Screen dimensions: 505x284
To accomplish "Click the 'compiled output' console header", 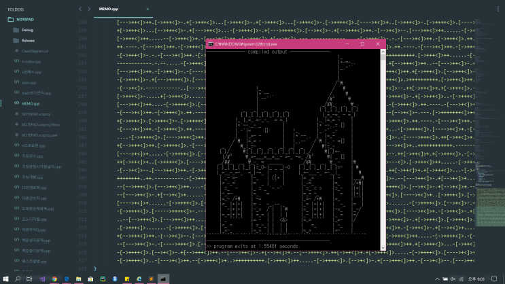I will 267,52.
